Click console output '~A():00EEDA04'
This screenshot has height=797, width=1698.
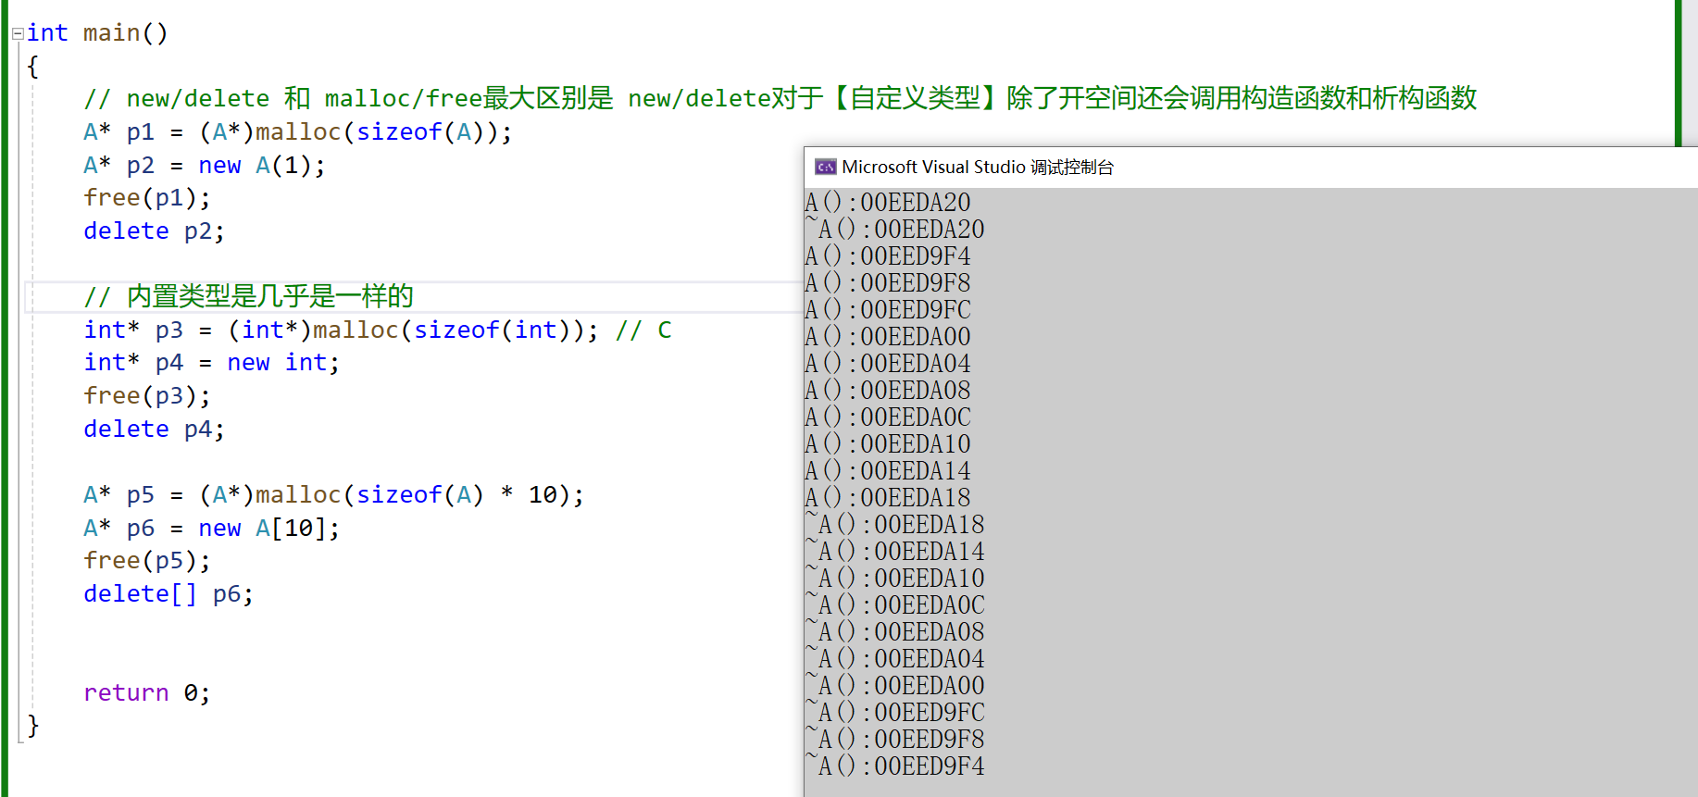(894, 659)
